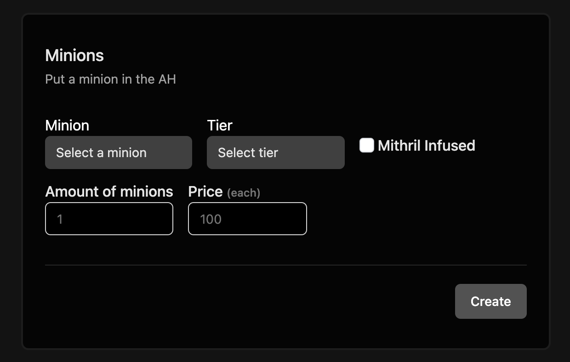Click the placeholder "100" in the Price box

point(211,219)
